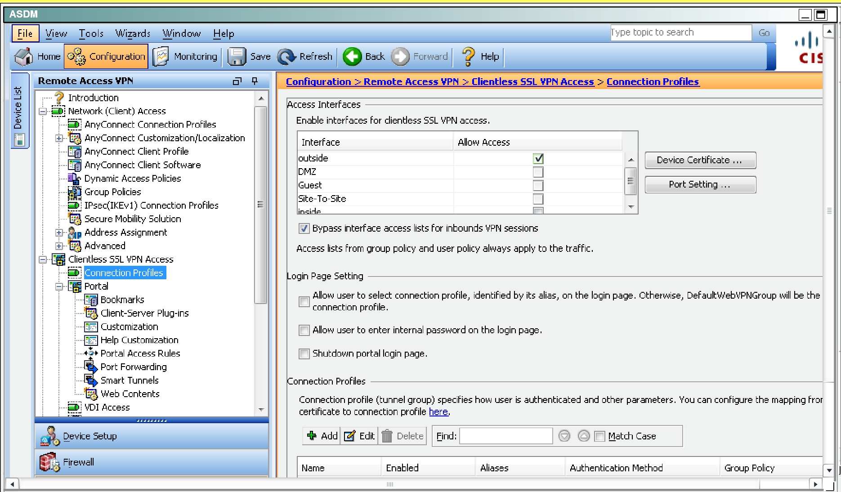Image resolution: width=841 pixels, height=492 pixels.
Task: Open Firewall section icon
Action: 49,462
